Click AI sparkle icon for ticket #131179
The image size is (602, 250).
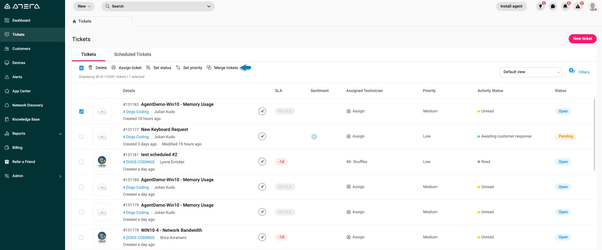(x=262, y=212)
